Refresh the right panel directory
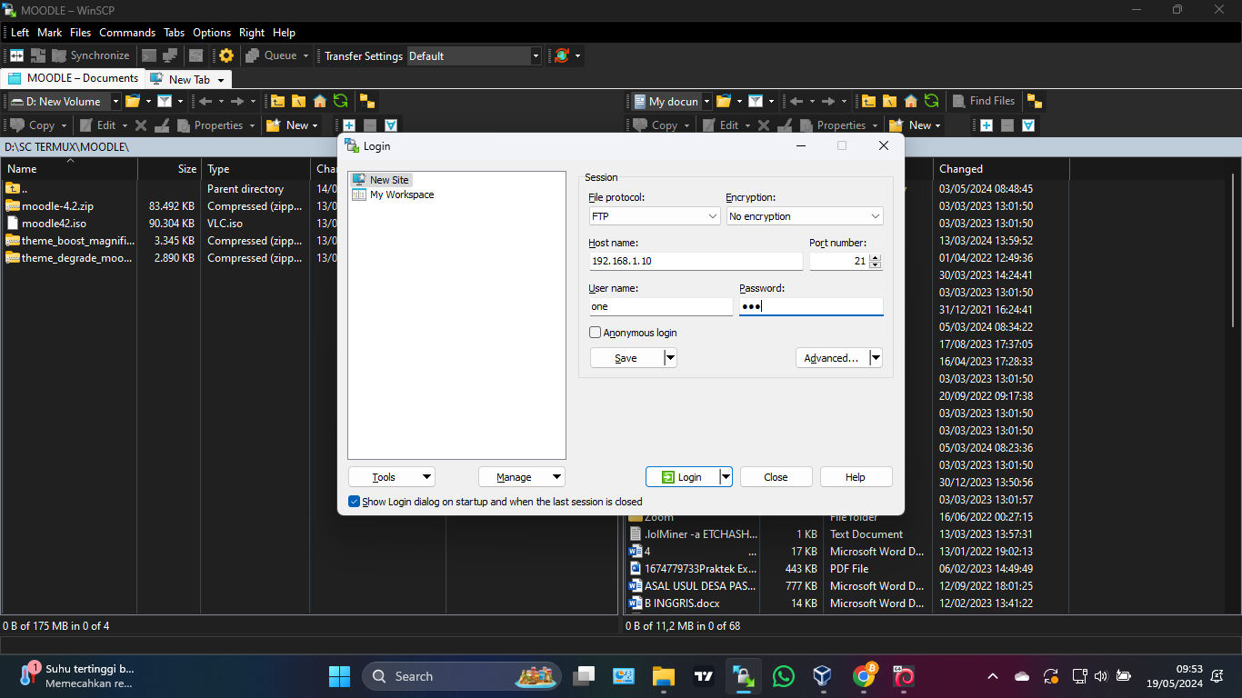1242x698 pixels. 931,101
